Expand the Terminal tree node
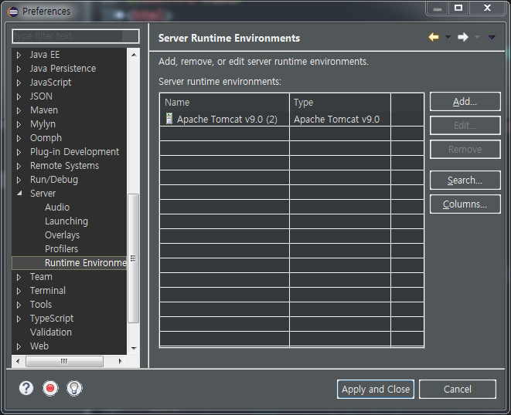Image resolution: width=511 pixels, height=415 pixels. [x=19, y=291]
